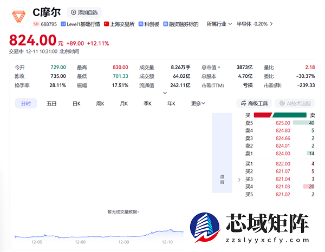
Task: Click the 融资融券标的 badge icon
Action: coord(166,24)
